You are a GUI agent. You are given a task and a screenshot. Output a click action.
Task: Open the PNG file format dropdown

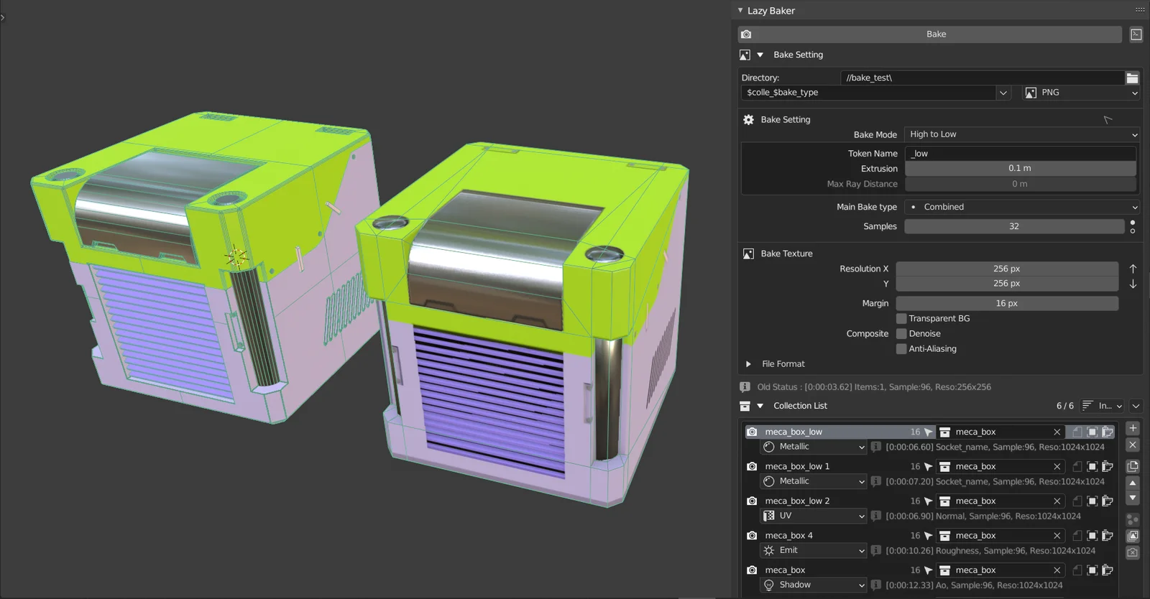(x=1081, y=93)
